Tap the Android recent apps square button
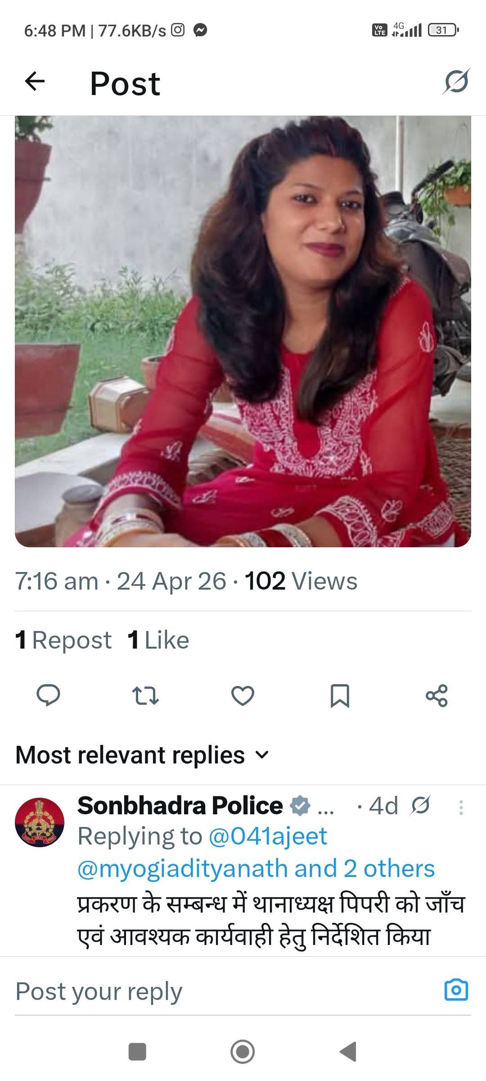486x1081 pixels. pos(137,1052)
